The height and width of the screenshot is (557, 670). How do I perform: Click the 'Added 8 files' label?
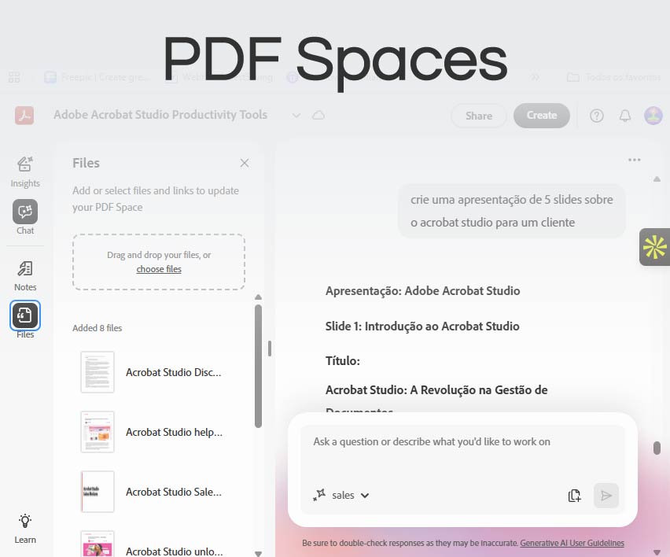click(97, 328)
